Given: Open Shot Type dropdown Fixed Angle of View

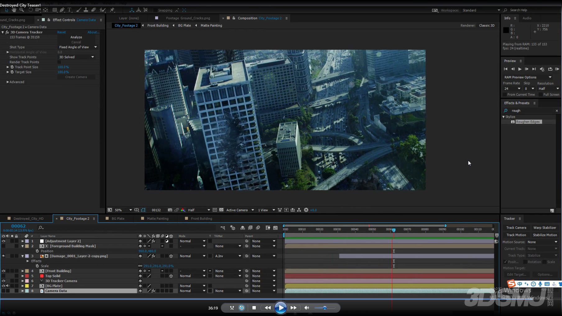Looking at the screenshot, I should click(78, 47).
